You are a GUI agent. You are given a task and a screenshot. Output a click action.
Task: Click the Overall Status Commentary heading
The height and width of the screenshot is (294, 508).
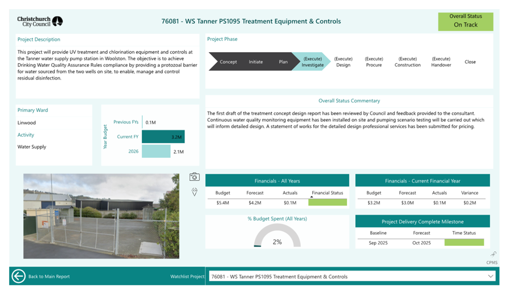pyautogui.click(x=349, y=101)
